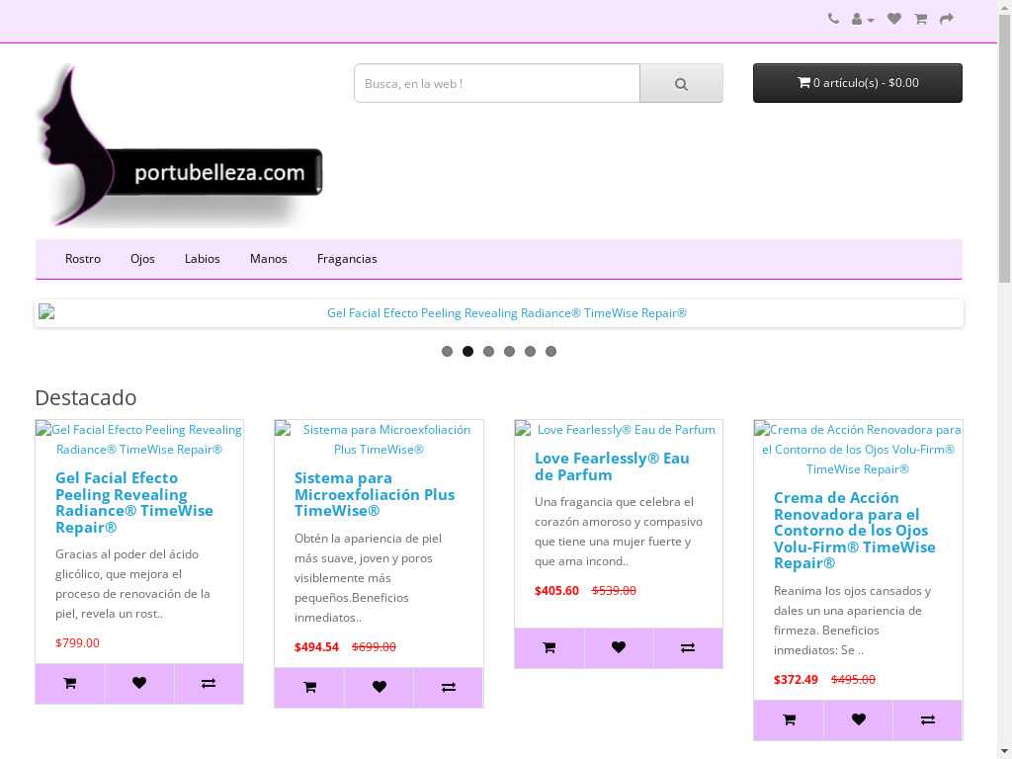
Task: Select the sixth slideshow pagination dot
Action: (550, 351)
